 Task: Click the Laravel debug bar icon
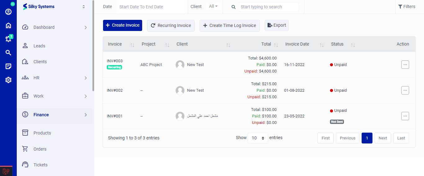pyautogui.click(x=6, y=171)
